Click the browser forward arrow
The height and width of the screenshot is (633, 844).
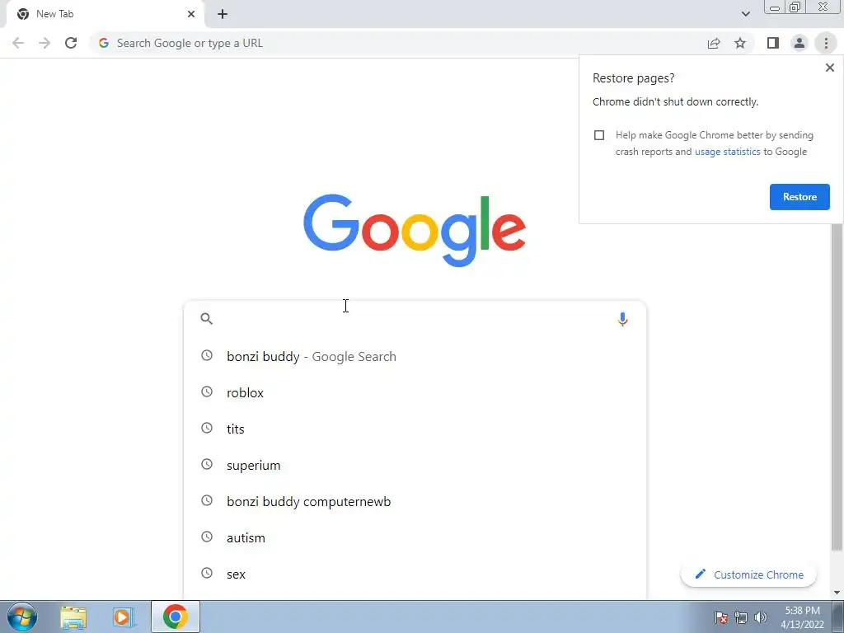click(45, 43)
